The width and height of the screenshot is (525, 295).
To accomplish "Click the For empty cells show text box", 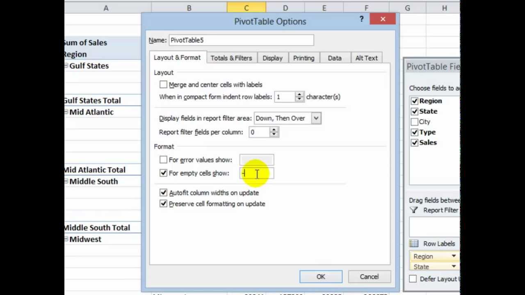I will (257, 173).
